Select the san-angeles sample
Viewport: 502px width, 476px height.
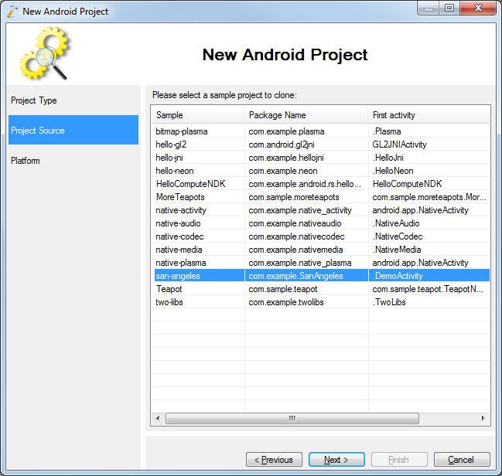pyautogui.click(x=178, y=276)
